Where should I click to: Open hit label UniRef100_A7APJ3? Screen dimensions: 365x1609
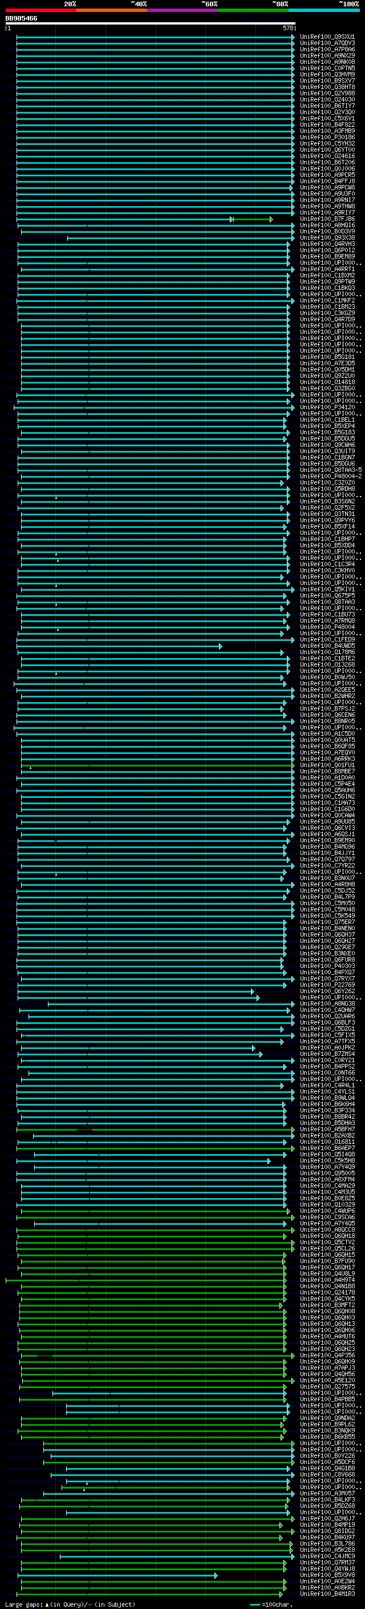(327, 1367)
